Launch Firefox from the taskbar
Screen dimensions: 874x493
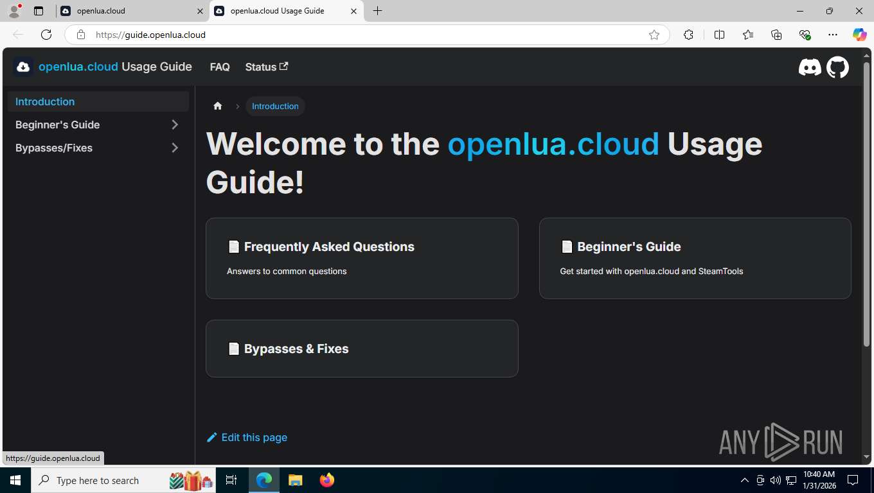[x=327, y=480]
